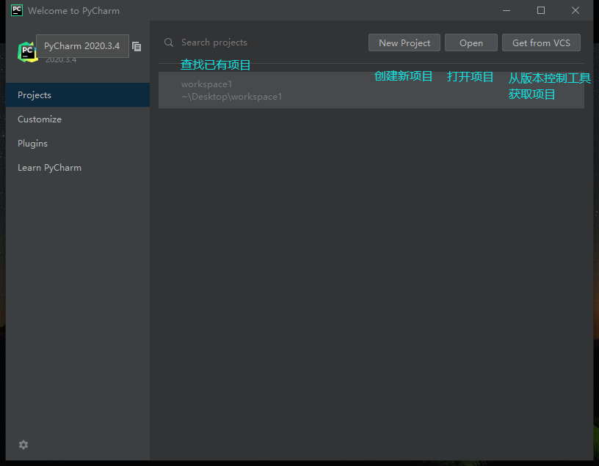Maximize the Welcome to PyCharm window

541,10
